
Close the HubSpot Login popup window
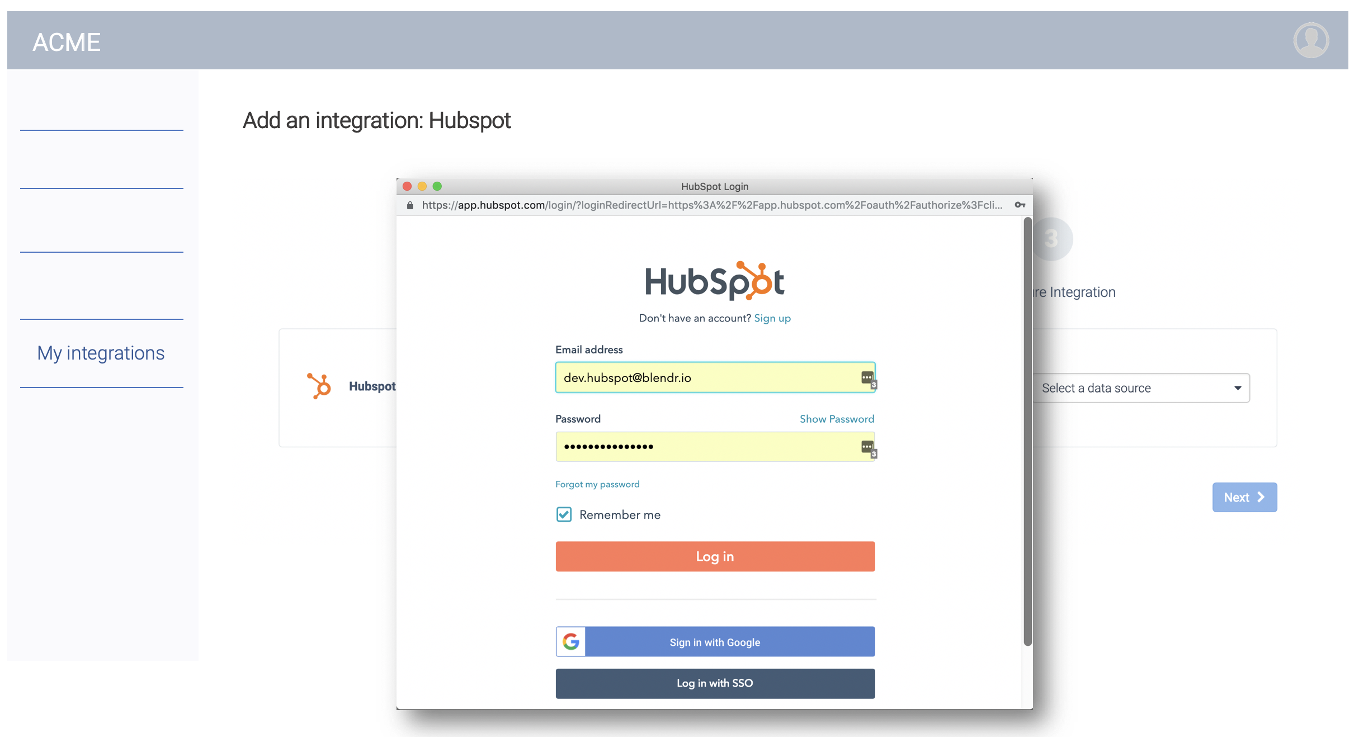407,186
